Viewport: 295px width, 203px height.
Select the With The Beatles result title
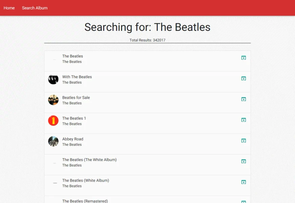77,77
